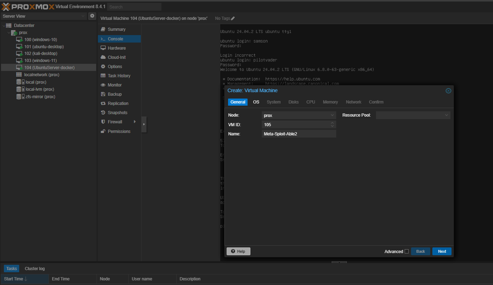493x285 pixels.
Task: Collapse the prox node in the tree
Action: point(8,32)
